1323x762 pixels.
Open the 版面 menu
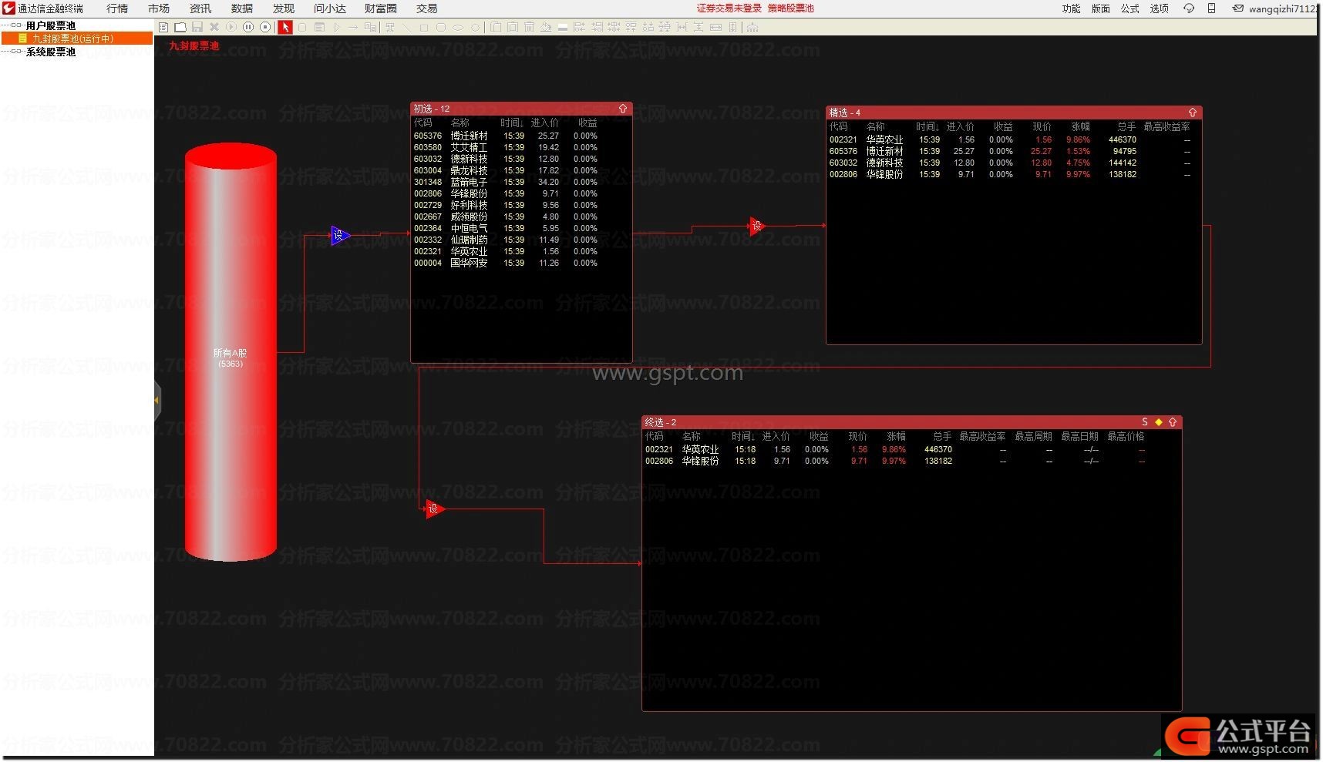(1101, 8)
